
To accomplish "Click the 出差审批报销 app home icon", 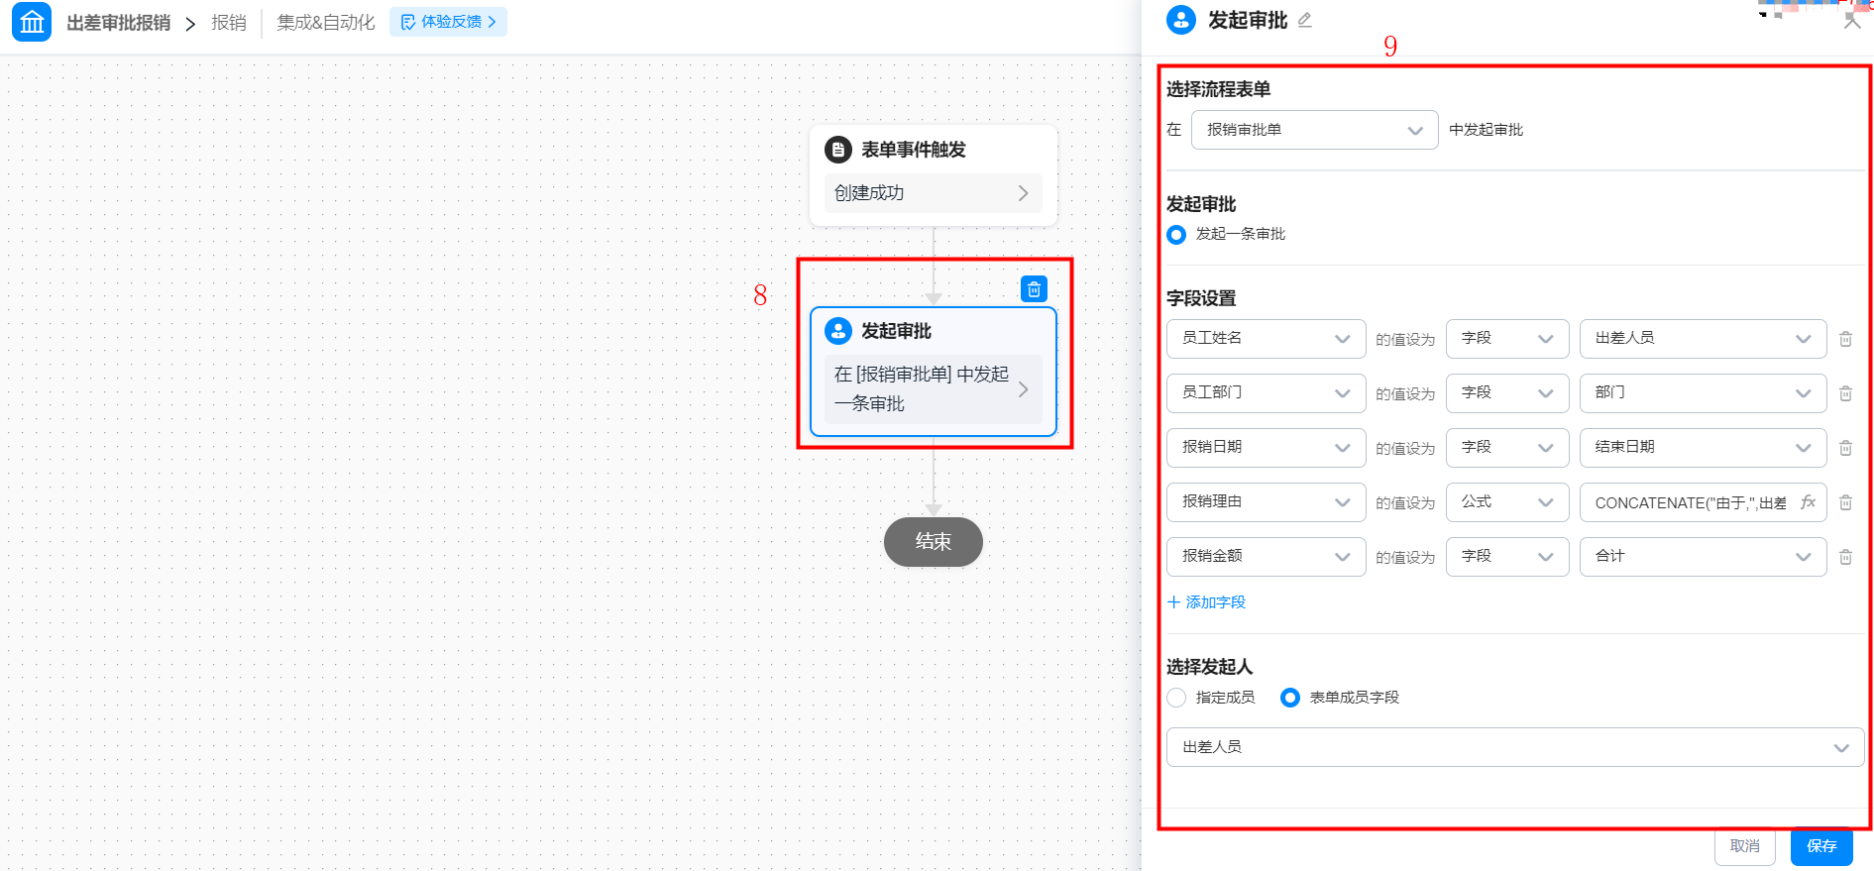I will pyautogui.click(x=32, y=22).
